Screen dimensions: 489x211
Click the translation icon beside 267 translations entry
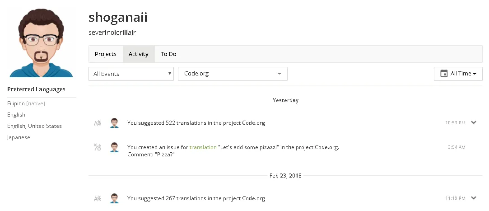tap(98, 198)
